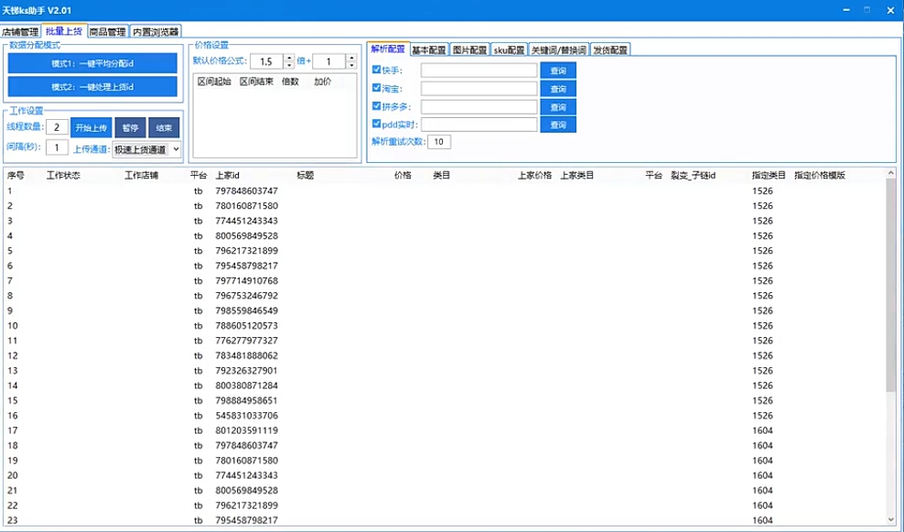Click 查询 button in the 拼多多 row
The image size is (904, 532).
pos(558,107)
